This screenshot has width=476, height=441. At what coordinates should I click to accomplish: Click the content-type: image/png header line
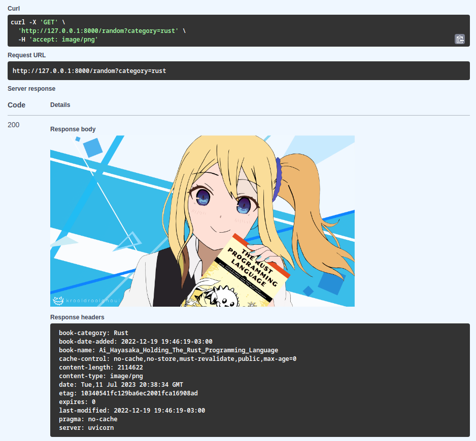coord(101,376)
